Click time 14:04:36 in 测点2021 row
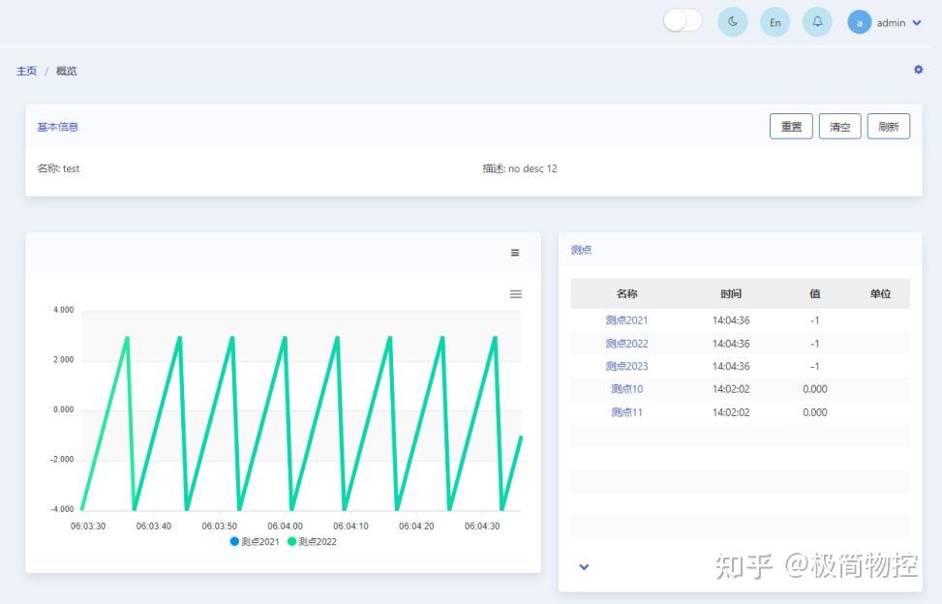Screen dimensions: 942x604 [731, 320]
